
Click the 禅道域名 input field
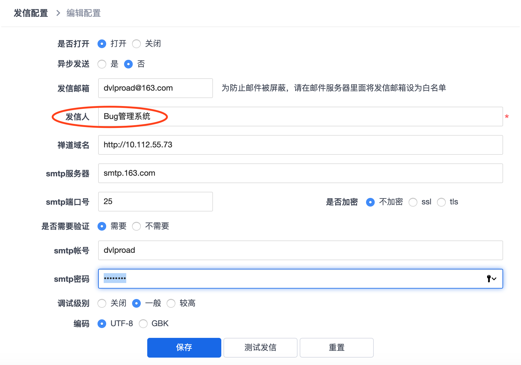pos(301,145)
